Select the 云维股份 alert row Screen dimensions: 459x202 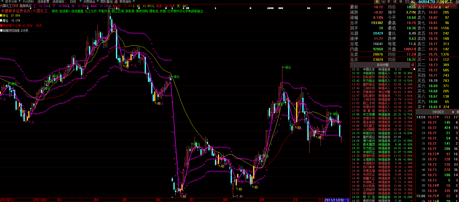click(382, 159)
